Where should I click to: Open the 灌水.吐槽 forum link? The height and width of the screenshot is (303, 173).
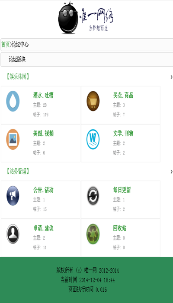pos(43,95)
